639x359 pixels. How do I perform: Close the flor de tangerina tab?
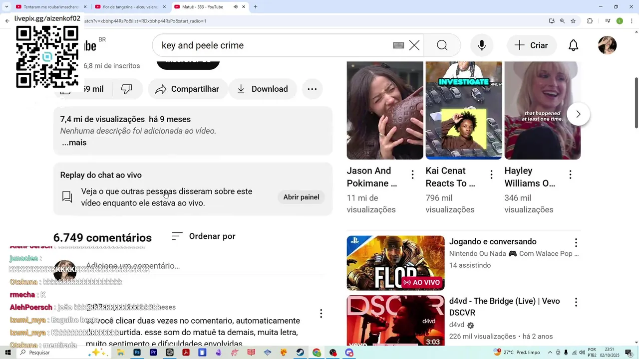[164, 7]
